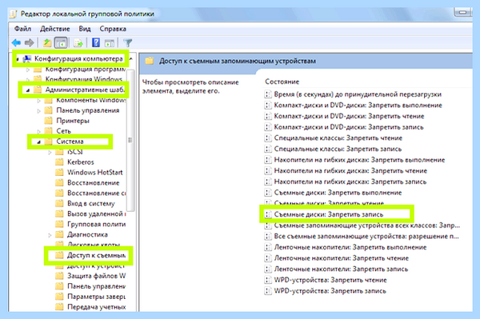Click the folder icon of Kerberos

point(59,161)
